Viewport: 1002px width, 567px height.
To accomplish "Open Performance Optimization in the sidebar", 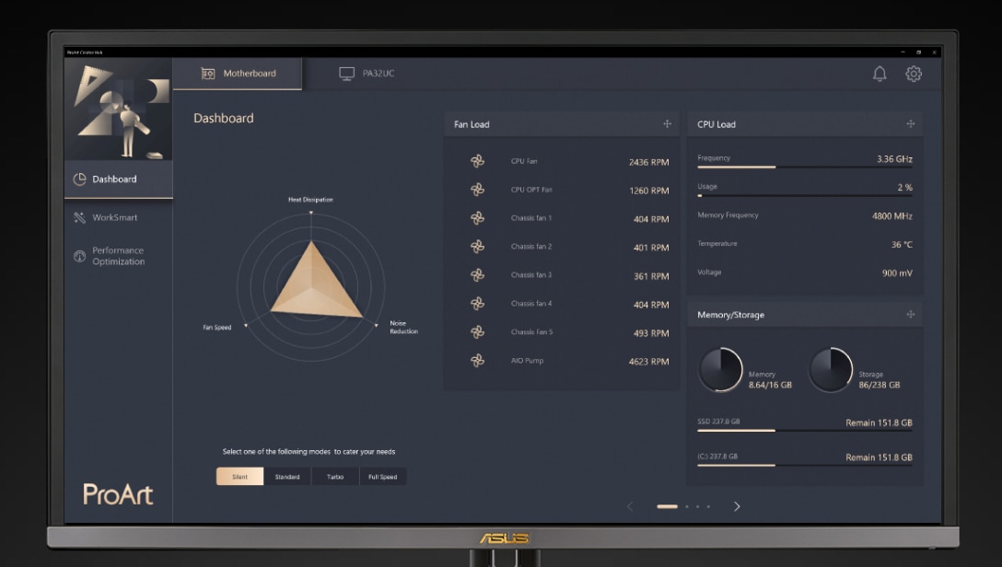I will pos(117,256).
